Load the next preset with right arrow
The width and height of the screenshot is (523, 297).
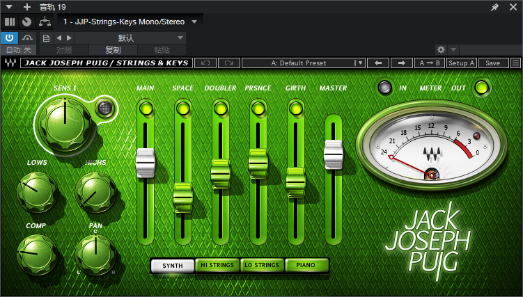click(x=402, y=63)
